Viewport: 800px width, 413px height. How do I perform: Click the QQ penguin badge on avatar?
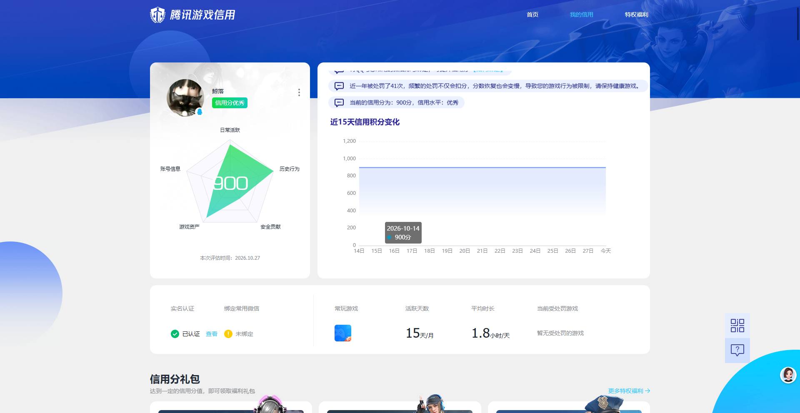pyautogui.click(x=200, y=112)
